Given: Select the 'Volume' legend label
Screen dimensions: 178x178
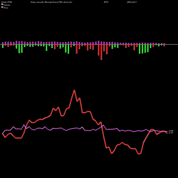Looking at the screenshot, I should (7, 5).
